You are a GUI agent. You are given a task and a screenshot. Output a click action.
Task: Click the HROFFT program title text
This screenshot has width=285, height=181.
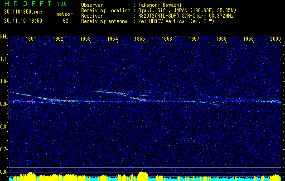[28, 4]
